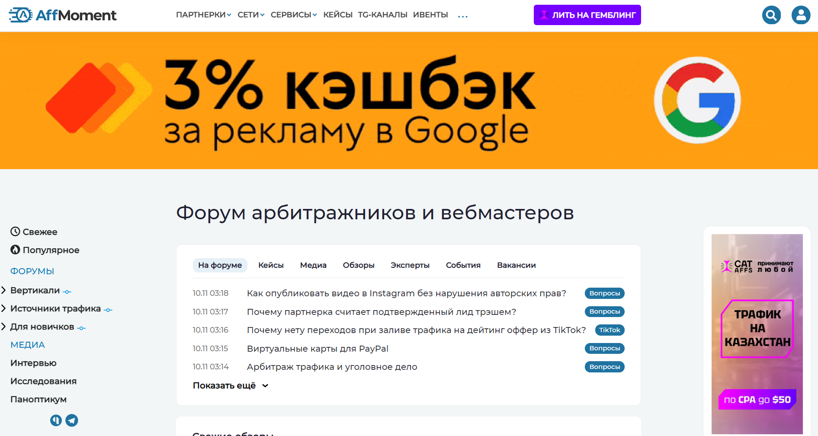Expand the ПАРТНЕРКИ dropdown menu
Viewport: 818px width, 436px height.
[x=203, y=15]
